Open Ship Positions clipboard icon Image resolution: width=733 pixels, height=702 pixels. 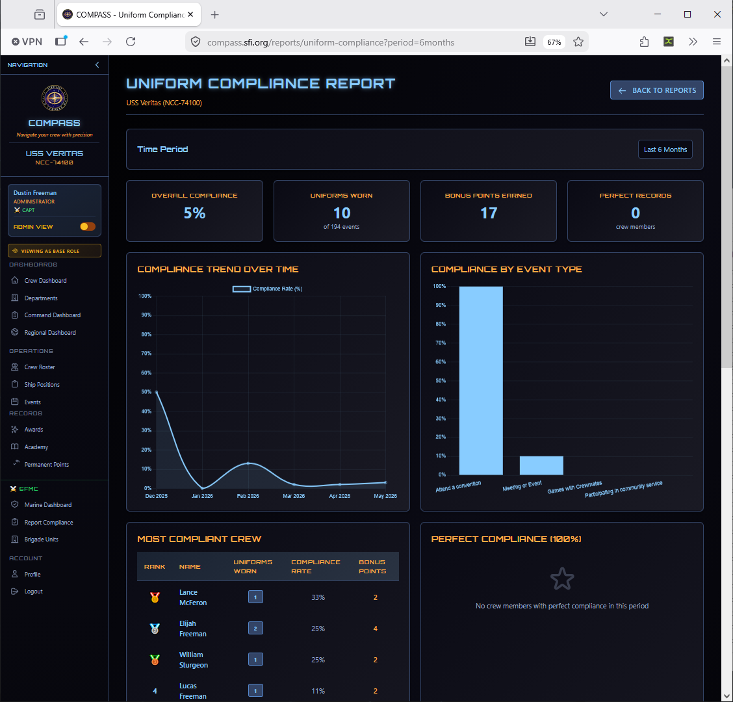coord(15,384)
